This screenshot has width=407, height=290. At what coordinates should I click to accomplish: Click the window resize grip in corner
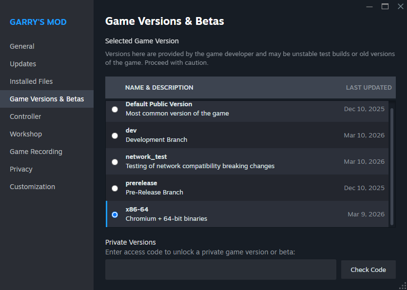tap(403, 286)
